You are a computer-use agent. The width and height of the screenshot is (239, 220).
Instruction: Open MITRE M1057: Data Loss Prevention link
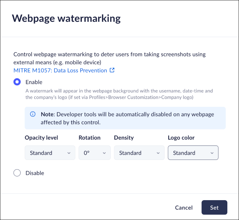pyautogui.click(x=60, y=70)
